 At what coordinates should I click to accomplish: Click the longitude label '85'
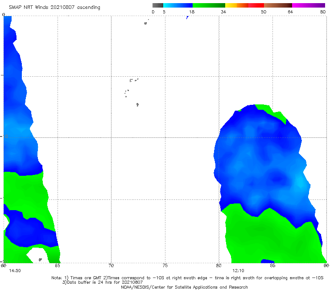(272, 265)
